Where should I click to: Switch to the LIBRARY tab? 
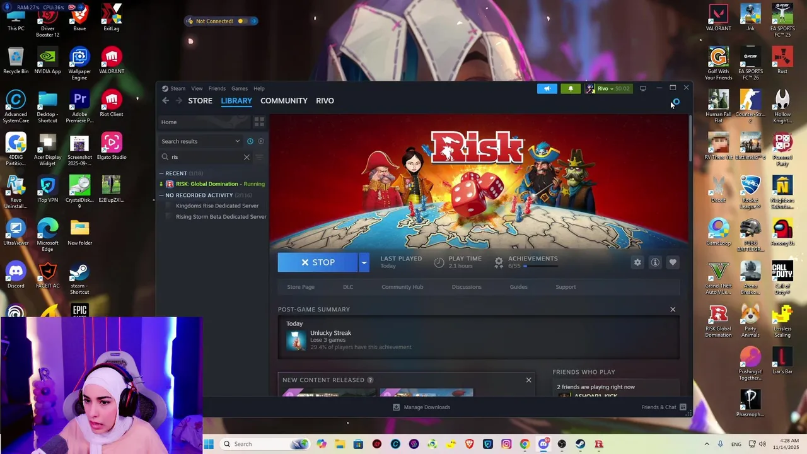point(236,101)
